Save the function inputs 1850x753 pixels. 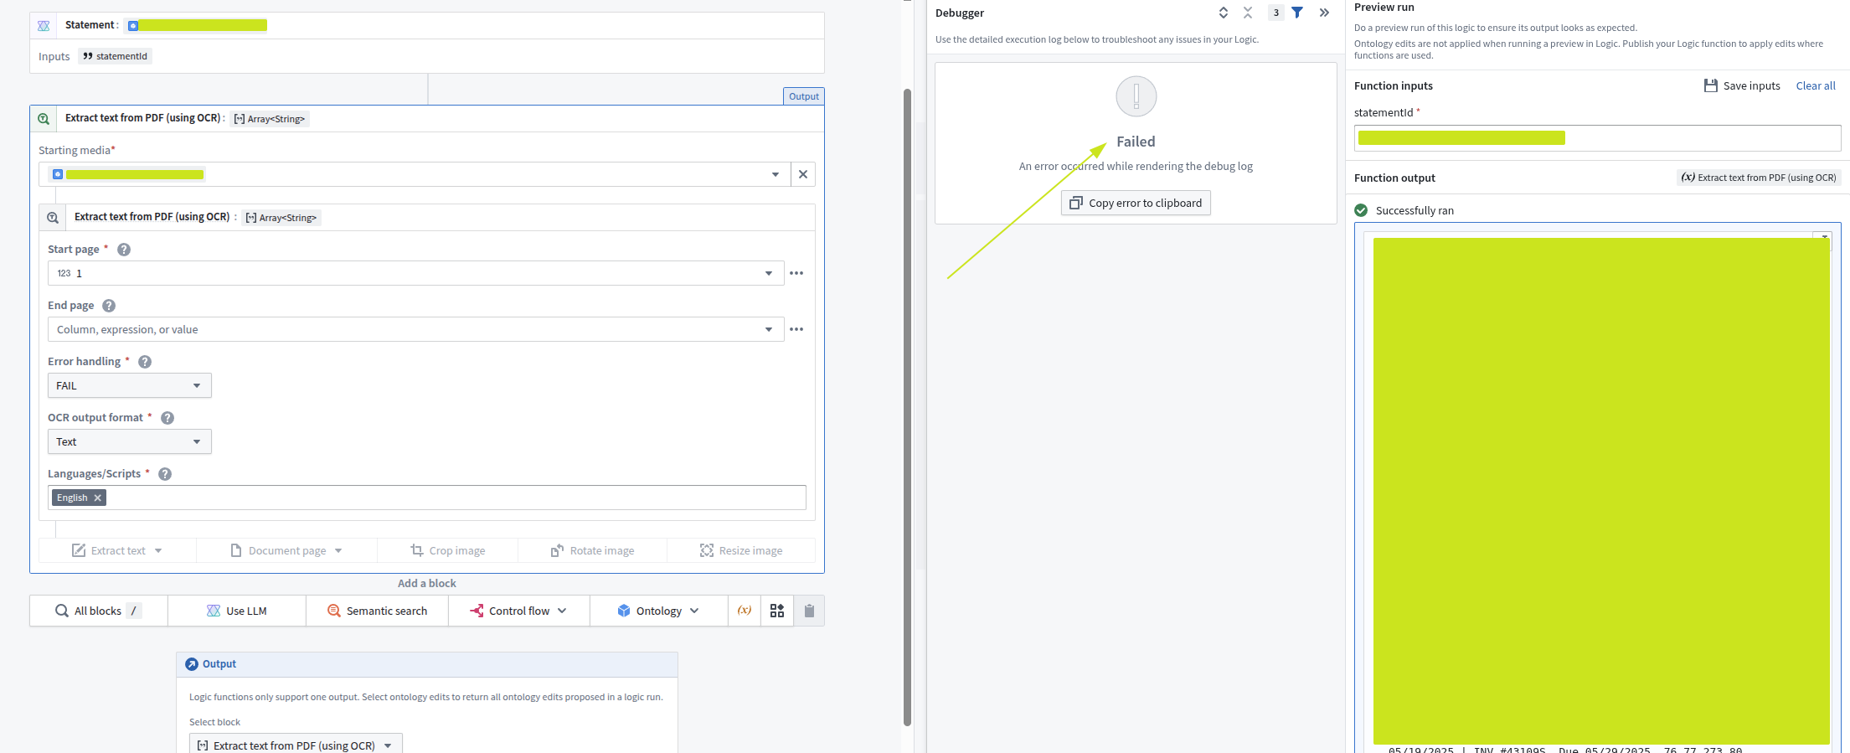point(1742,85)
